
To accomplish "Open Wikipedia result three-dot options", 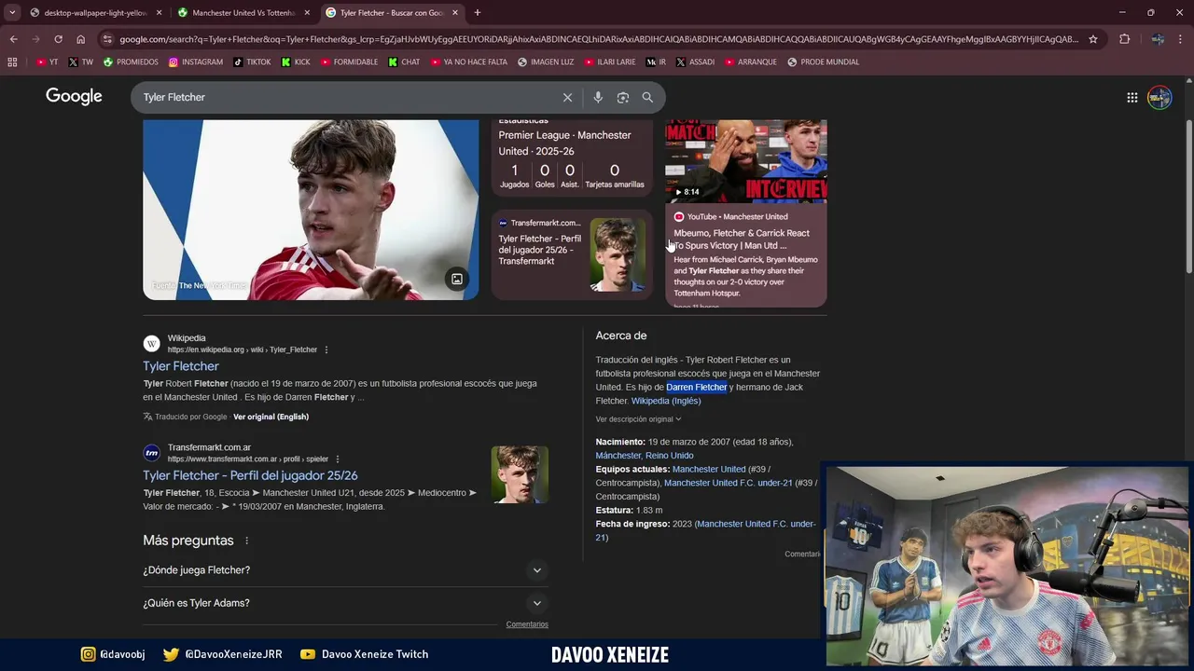I will pos(326,349).
